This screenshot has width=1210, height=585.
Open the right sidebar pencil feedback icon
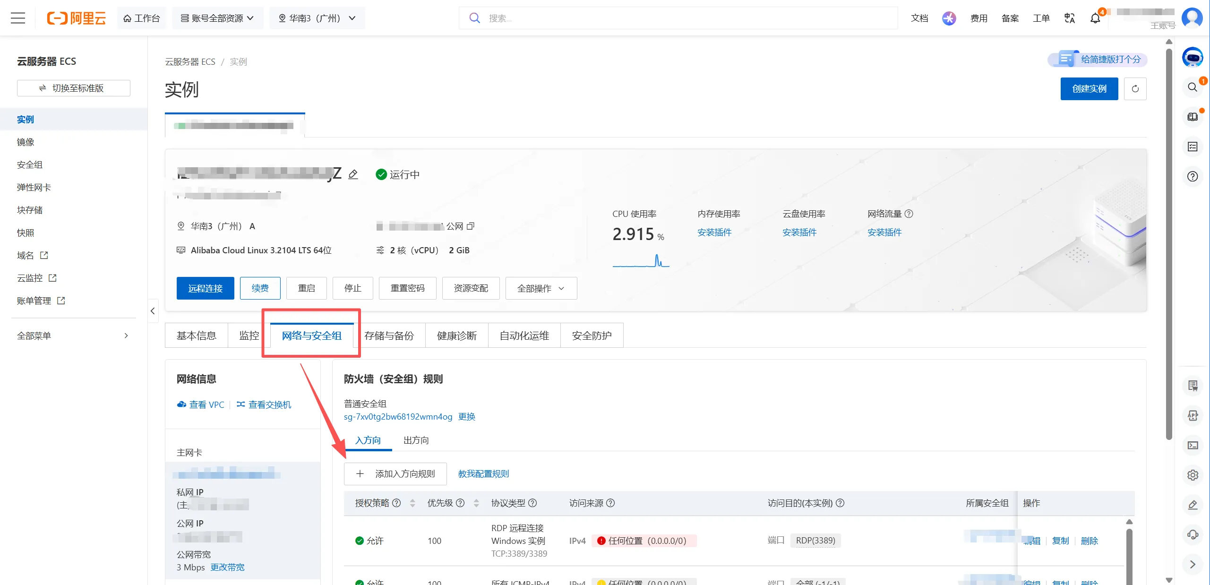[1193, 505]
